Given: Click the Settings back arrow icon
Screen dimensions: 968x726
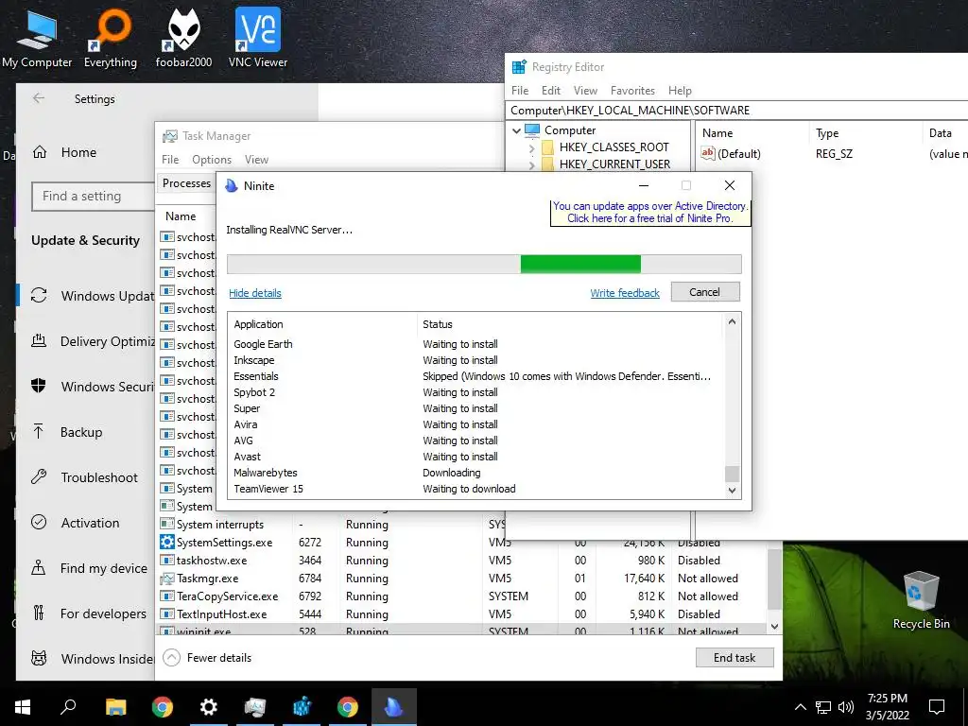Looking at the screenshot, I should pyautogui.click(x=39, y=98).
